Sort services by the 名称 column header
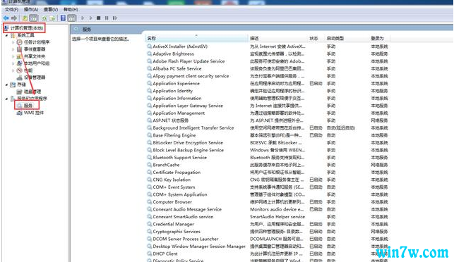Image resolution: width=454 pixels, height=262 pixels. pos(196,38)
